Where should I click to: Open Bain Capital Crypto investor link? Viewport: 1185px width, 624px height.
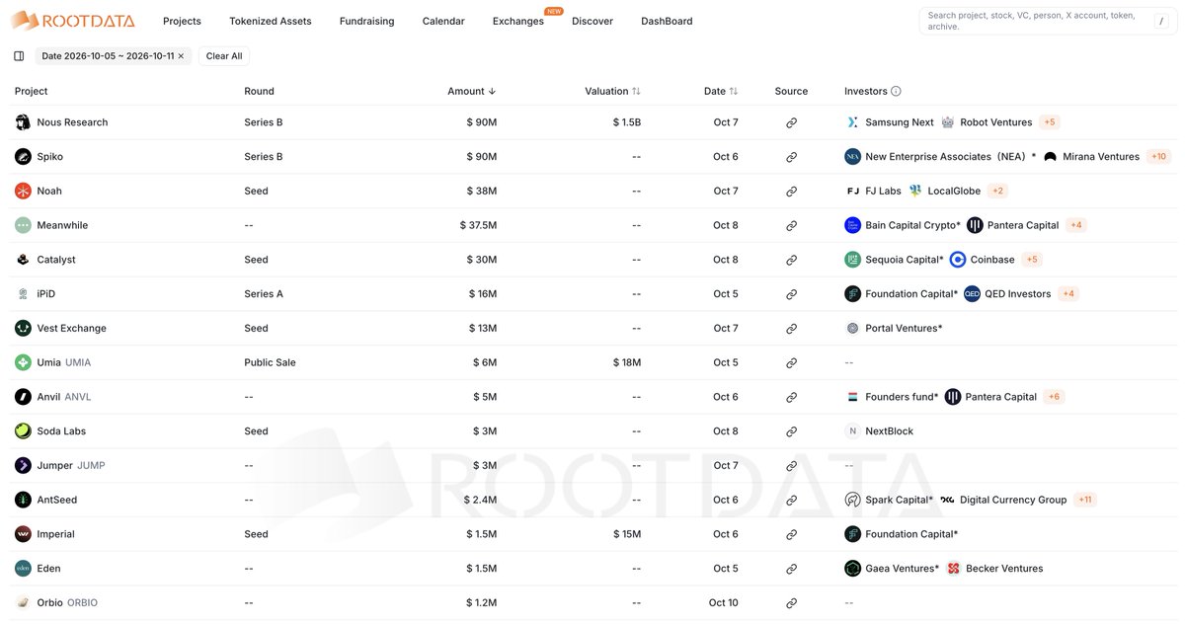point(912,225)
